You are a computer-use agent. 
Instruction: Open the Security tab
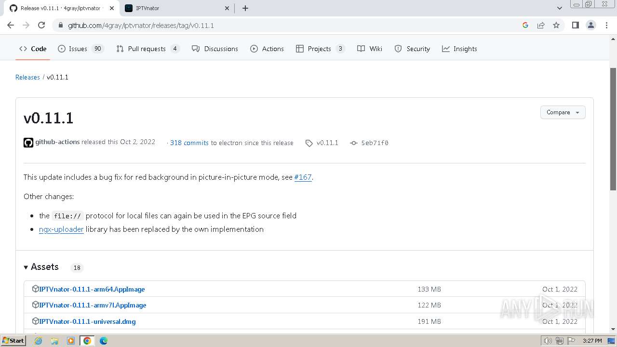(412, 49)
